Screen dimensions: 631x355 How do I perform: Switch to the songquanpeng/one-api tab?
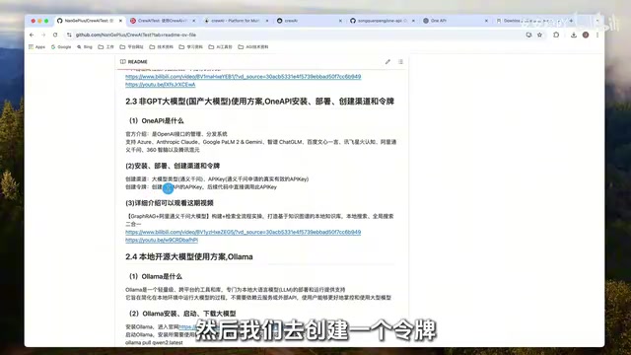[382, 21]
